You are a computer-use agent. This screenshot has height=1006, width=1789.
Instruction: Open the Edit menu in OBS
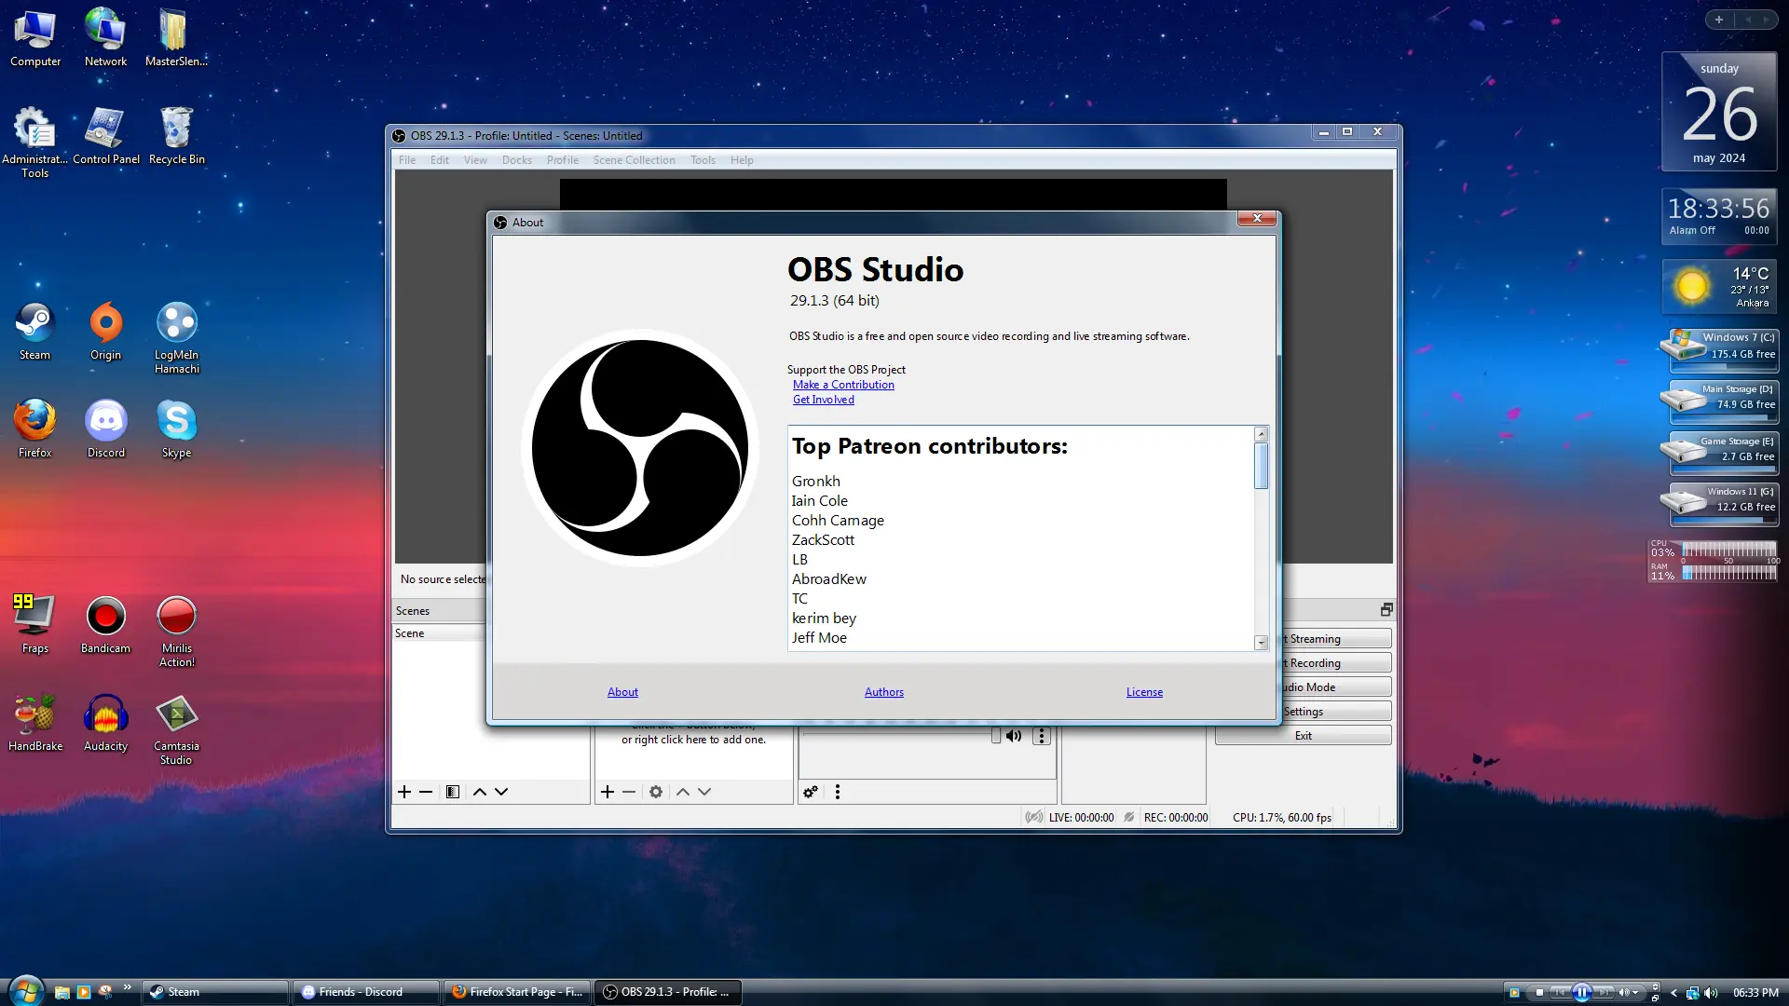point(440,160)
